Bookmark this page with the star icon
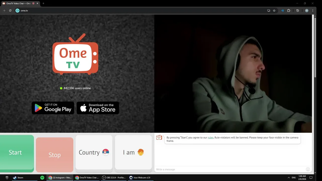Viewport: 322px width, 181px height. point(274,11)
